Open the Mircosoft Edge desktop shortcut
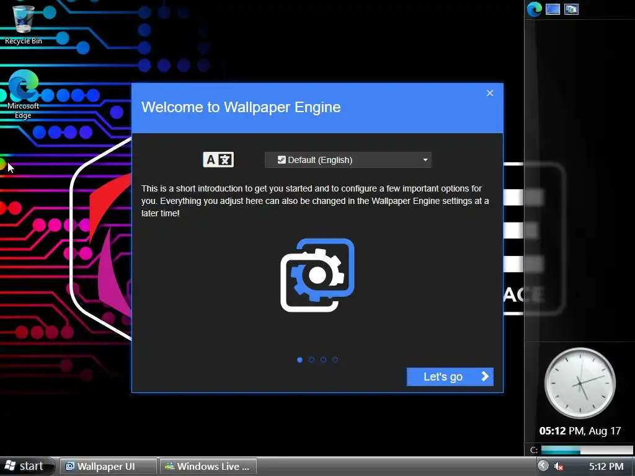635x476 pixels. pos(23,94)
